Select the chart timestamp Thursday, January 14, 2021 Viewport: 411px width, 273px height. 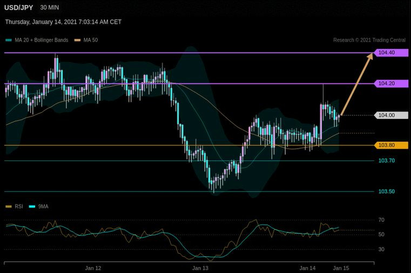pos(63,22)
